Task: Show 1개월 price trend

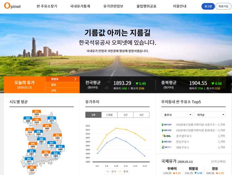Action: 109,115
